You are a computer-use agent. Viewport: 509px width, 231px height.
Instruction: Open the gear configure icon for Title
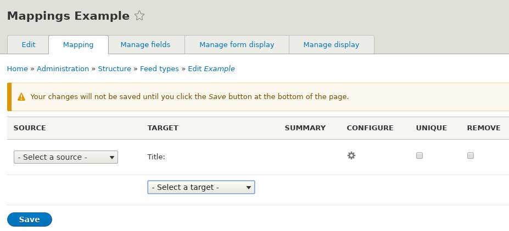tap(351, 155)
